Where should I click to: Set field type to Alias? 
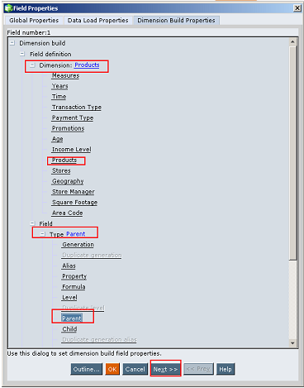pyautogui.click(x=69, y=266)
